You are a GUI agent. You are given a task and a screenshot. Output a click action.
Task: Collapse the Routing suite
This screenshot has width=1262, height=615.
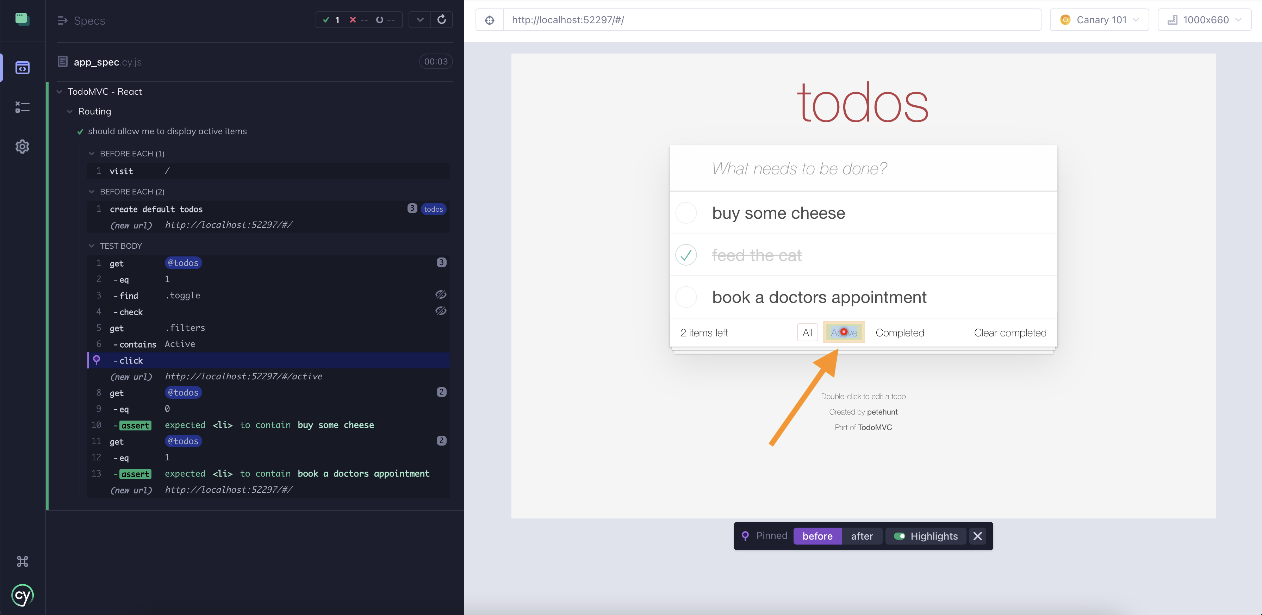pos(70,111)
